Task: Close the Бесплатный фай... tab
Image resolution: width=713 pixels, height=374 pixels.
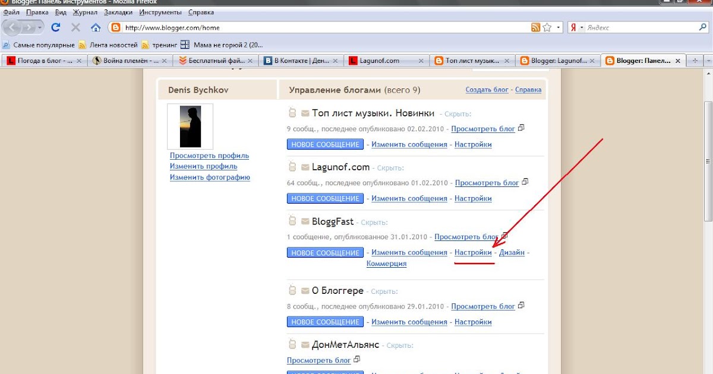Action: [x=250, y=61]
